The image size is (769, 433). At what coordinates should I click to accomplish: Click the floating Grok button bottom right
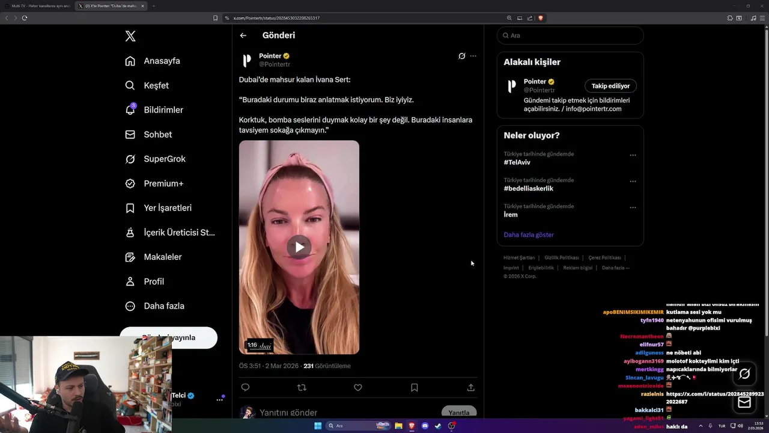click(744, 374)
